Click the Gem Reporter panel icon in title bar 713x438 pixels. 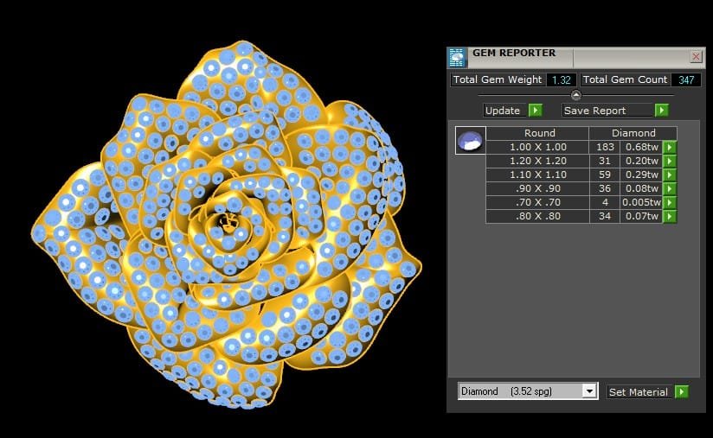pyautogui.click(x=456, y=57)
